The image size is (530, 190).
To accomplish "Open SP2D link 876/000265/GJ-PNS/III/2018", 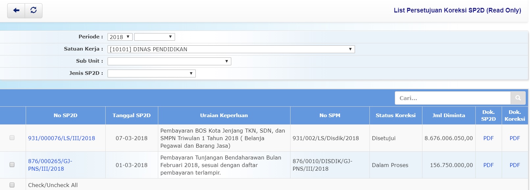I will 50,165.
